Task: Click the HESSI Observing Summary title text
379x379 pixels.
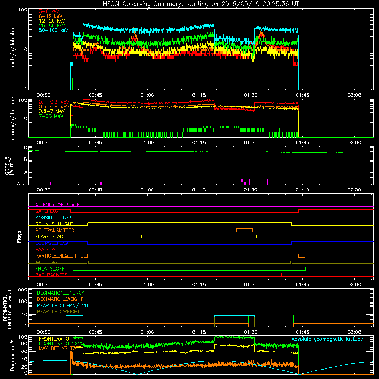Action: (201, 4)
